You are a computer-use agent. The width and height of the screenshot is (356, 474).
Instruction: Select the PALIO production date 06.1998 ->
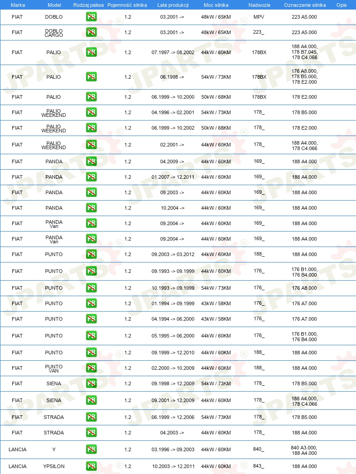[172, 77]
